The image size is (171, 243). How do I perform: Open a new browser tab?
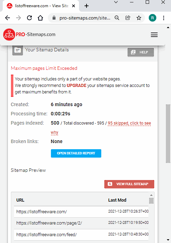(x=87, y=6)
